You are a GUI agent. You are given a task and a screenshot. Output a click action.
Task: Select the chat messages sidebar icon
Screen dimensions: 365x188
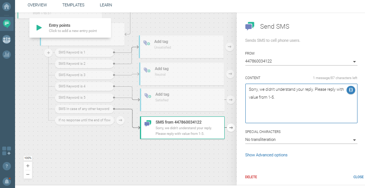pos(7,23)
